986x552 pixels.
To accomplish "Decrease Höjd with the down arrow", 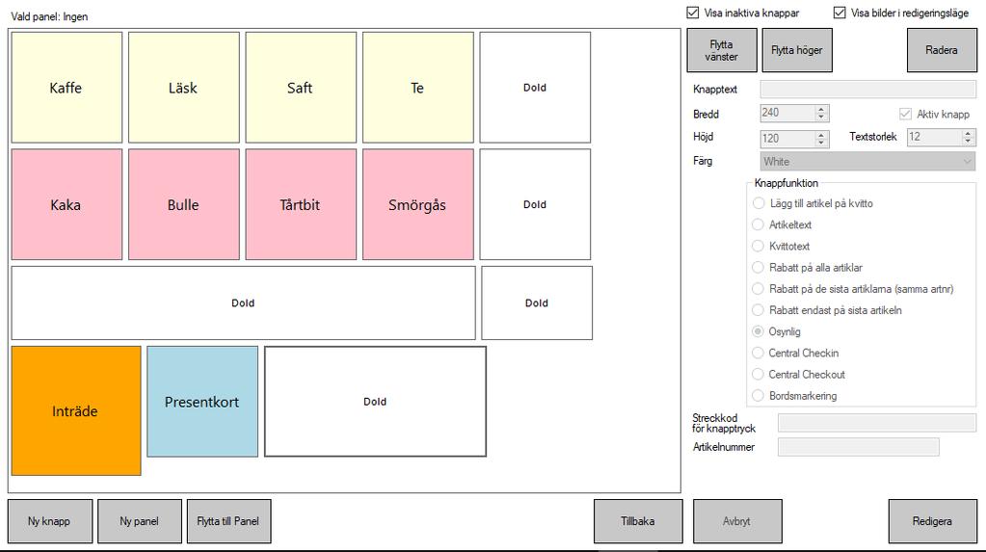I will (821, 142).
